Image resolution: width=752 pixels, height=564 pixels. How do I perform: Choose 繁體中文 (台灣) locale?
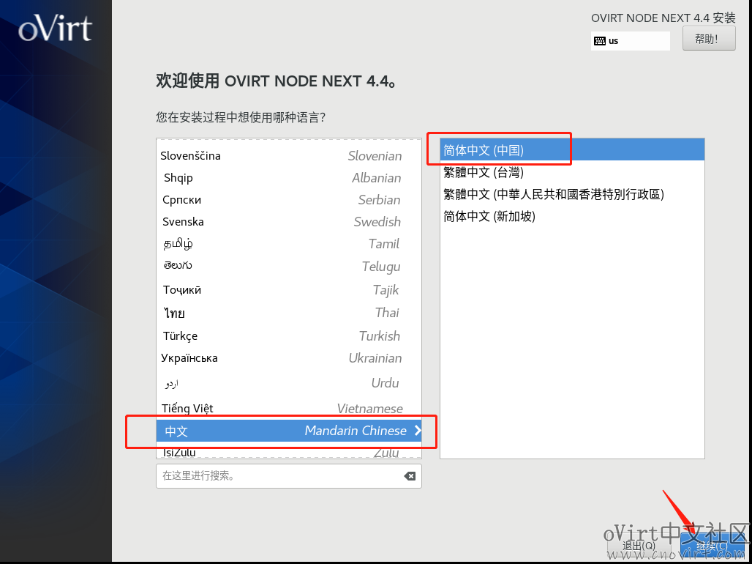pyautogui.click(x=572, y=172)
